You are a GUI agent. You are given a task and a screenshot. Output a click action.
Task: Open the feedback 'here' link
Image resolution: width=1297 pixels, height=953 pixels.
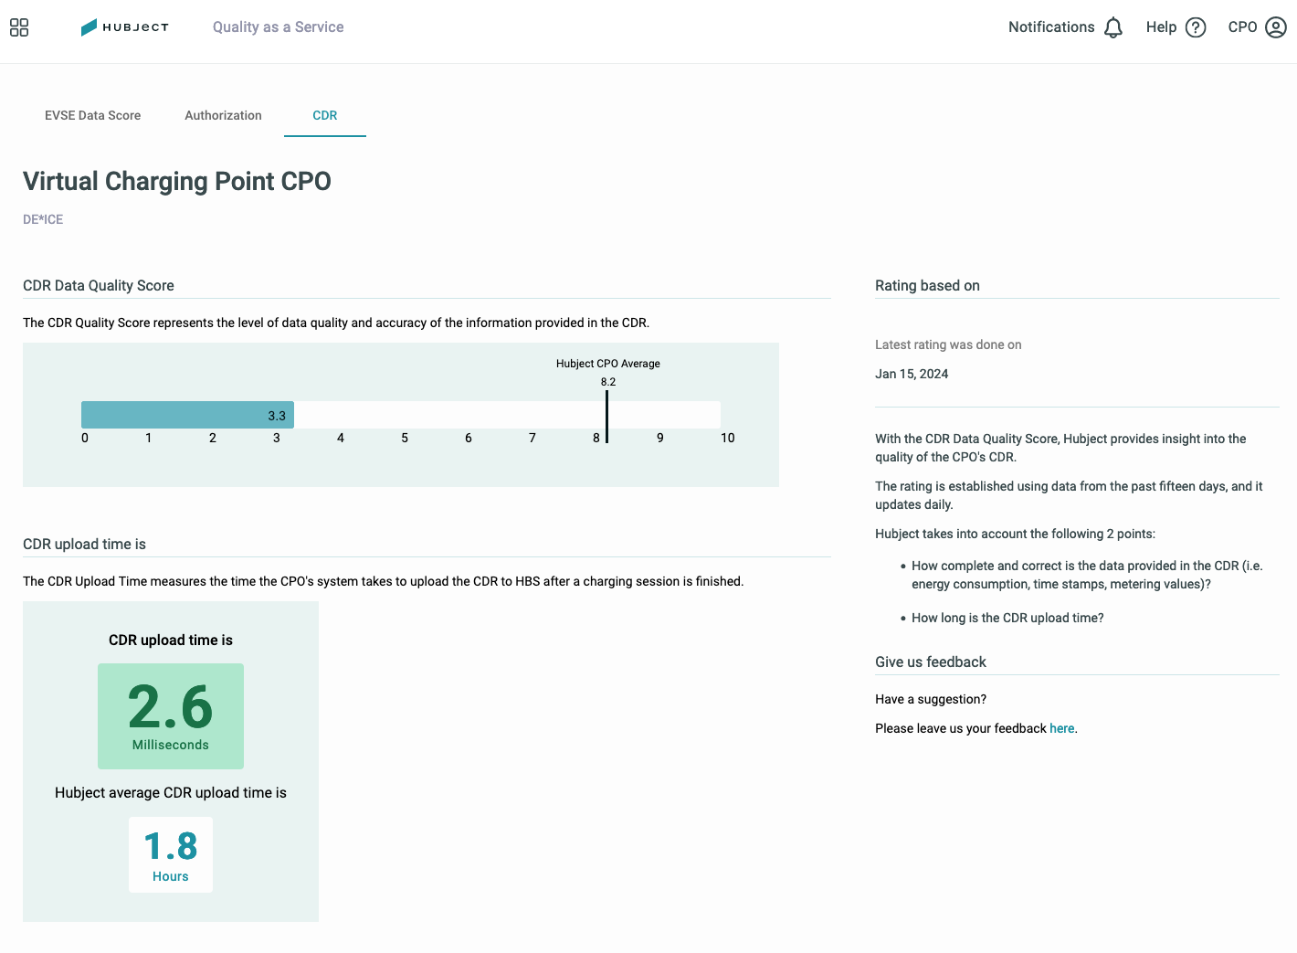click(1061, 728)
